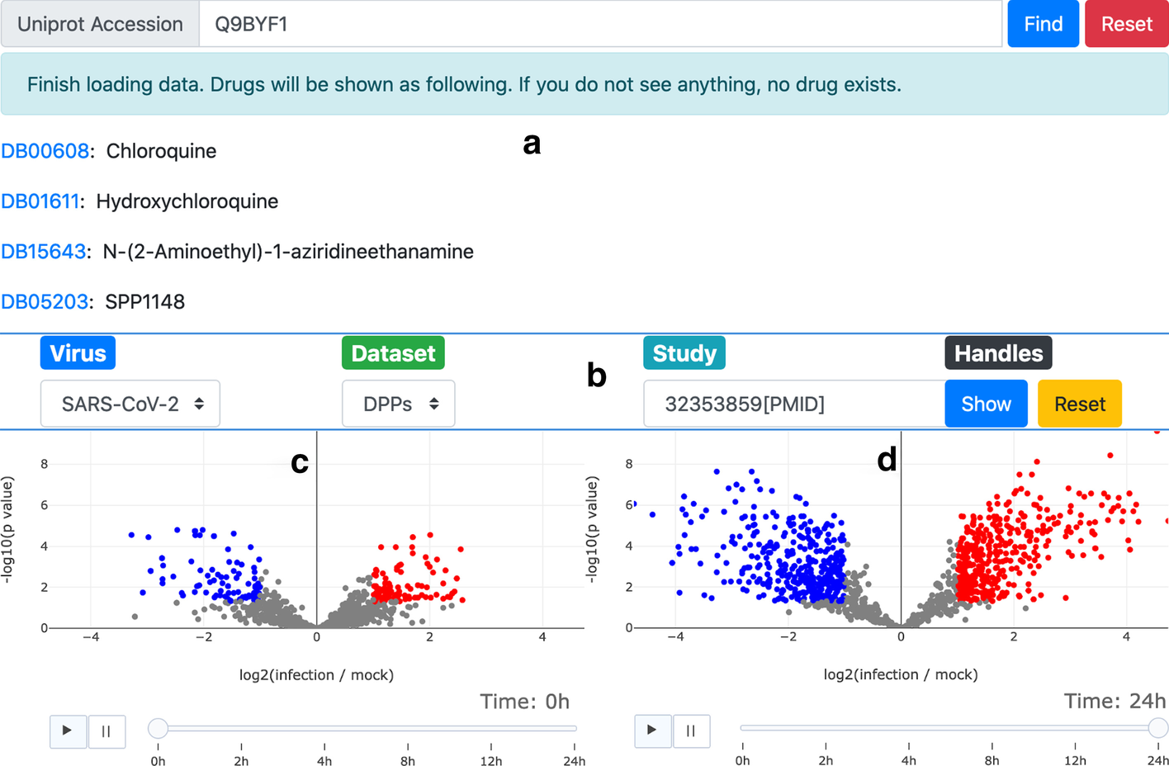Viewport: 1169px width, 766px height.
Task: Expand the DPPs dataset dropdown
Action: (x=398, y=404)
